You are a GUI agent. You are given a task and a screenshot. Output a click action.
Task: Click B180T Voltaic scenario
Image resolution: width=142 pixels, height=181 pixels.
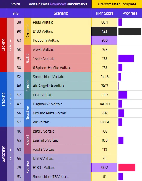[x=44, y=168]
